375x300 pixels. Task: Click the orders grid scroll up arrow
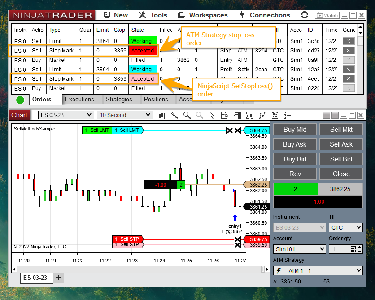point(360,27)
